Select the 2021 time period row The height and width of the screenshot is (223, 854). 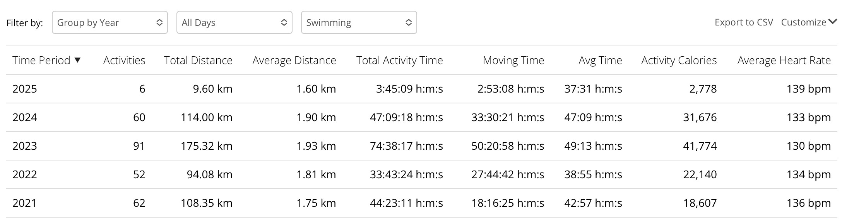(x=25, y=203)
